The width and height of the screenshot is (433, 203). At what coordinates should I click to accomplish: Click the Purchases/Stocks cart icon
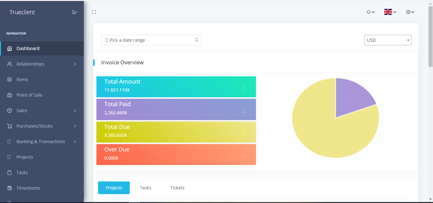[10, 126]
